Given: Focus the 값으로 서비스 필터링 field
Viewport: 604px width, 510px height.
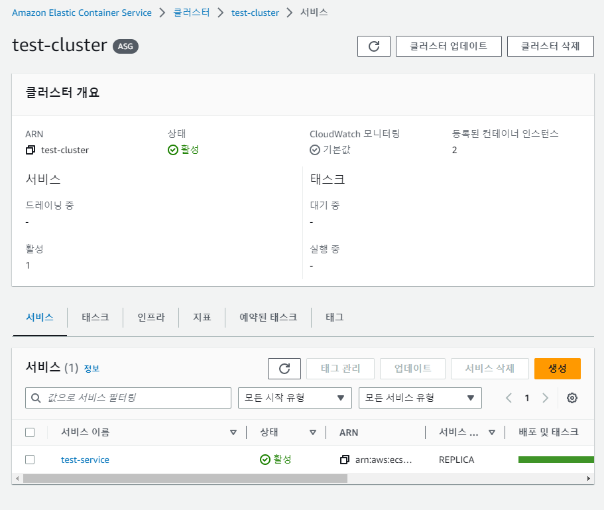Looking at the screenshot, I should pyautogui.click(x=128, y=398).
